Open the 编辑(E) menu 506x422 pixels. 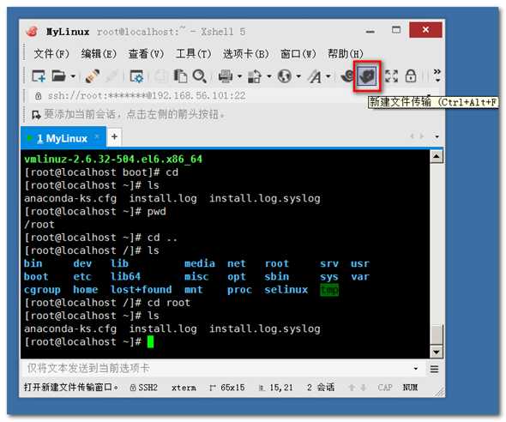click(99, 53)
